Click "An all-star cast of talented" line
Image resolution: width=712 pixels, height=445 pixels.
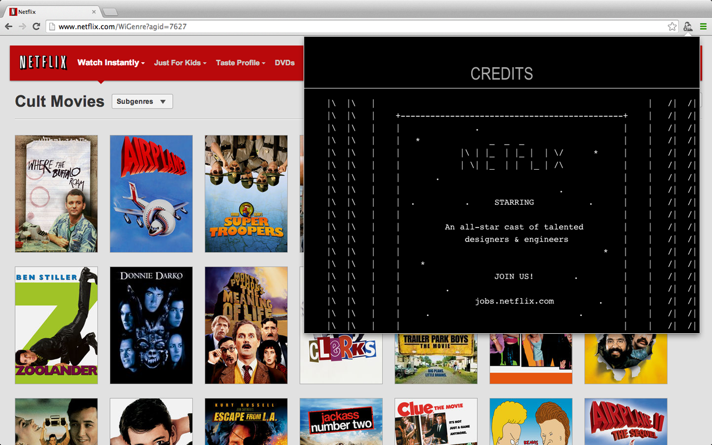coord(514,227)
